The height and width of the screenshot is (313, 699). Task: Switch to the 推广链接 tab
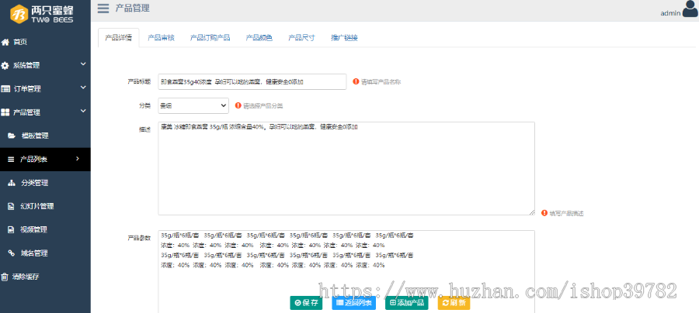coord(344,37)
